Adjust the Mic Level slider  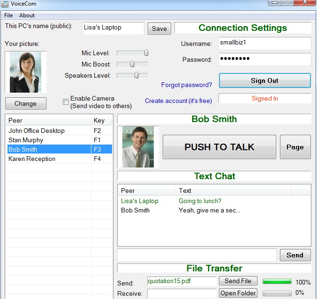(x=132, y=53)
